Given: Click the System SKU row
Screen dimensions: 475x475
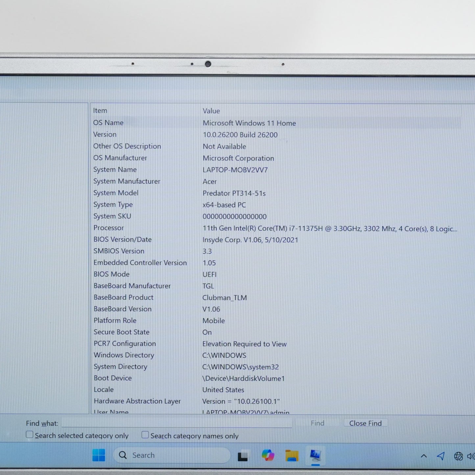Looking at the screenshot, I should tap(276, 216).
